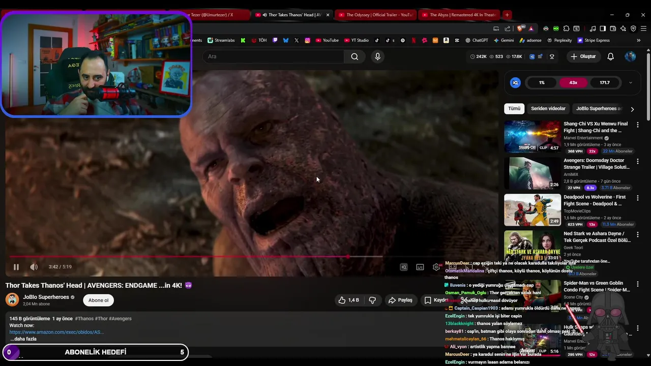Open options menu for Avengers: Doomsday video
651x366 pixels.
pos(637,162)
